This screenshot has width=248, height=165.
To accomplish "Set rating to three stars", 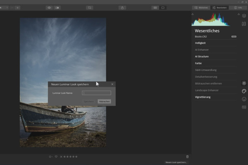I will pyautogui.click(x=71, y=157).
